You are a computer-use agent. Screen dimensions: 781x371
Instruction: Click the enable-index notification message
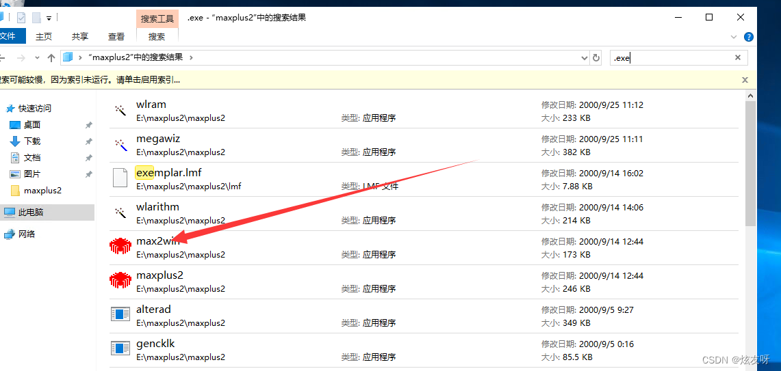[90, 79]
